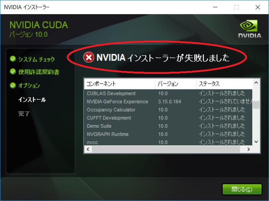Viewport: 269px width, 201px height.
Task: Click the システム チェック green checkmark icon
Action: point(13,59)
